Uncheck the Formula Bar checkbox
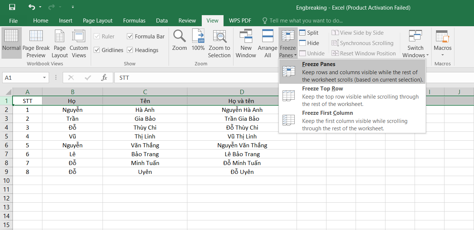 point(130,36)
